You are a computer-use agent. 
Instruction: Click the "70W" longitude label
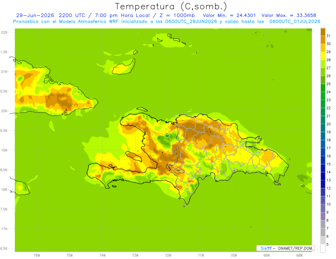point(234,255)
